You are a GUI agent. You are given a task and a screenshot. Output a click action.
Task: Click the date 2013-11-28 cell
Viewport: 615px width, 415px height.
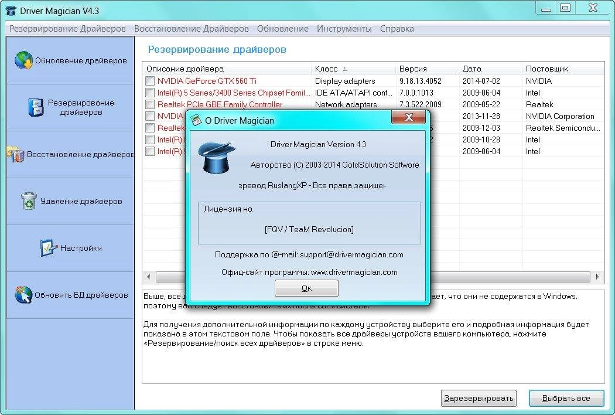(481, 116)
